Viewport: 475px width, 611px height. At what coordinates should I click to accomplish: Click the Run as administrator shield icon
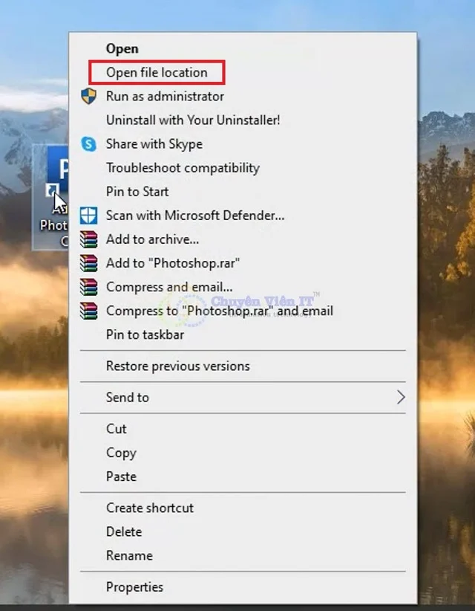tap(89, 96)
